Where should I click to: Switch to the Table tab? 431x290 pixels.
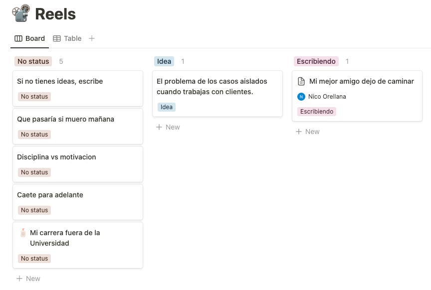(67, 38)
